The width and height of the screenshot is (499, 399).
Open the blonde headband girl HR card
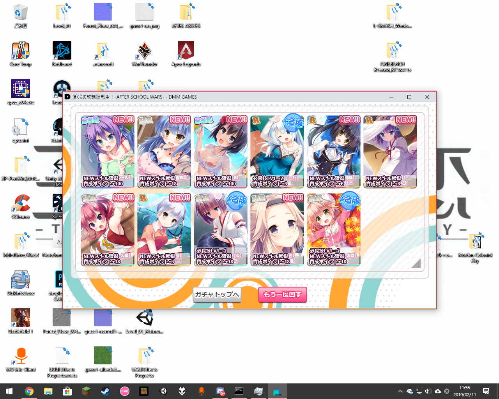[x=277, y=230]
